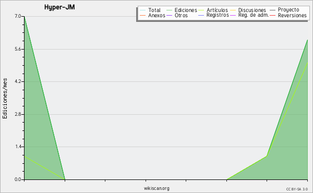This screenshot has height=193, width=313.
Task: Click the CC BY-SA 3.0 license text
Action: click(x=297, y=189)
